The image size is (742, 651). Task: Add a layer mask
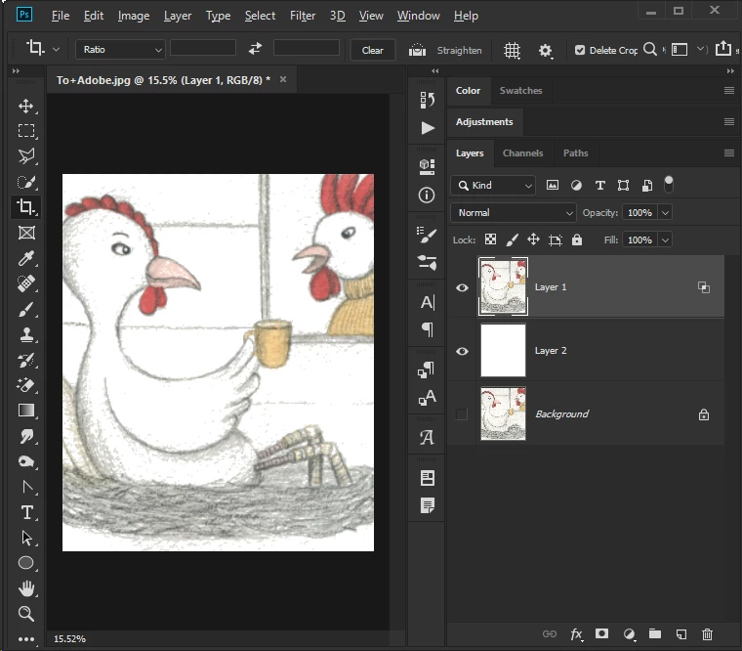(x=602, y=634)
